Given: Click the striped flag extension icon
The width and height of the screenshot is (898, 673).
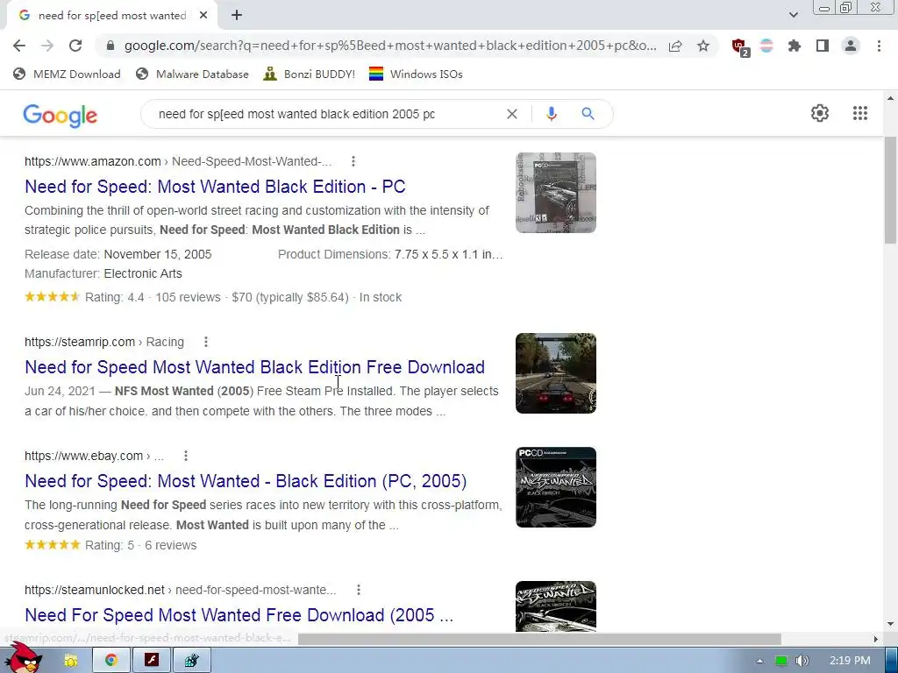Looking at the screenshot, I should tap(766, 46).
